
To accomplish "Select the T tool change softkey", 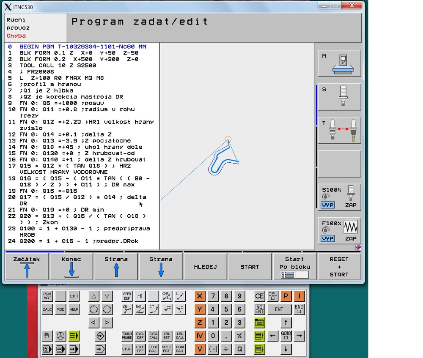I will click(x=339, y=130).
